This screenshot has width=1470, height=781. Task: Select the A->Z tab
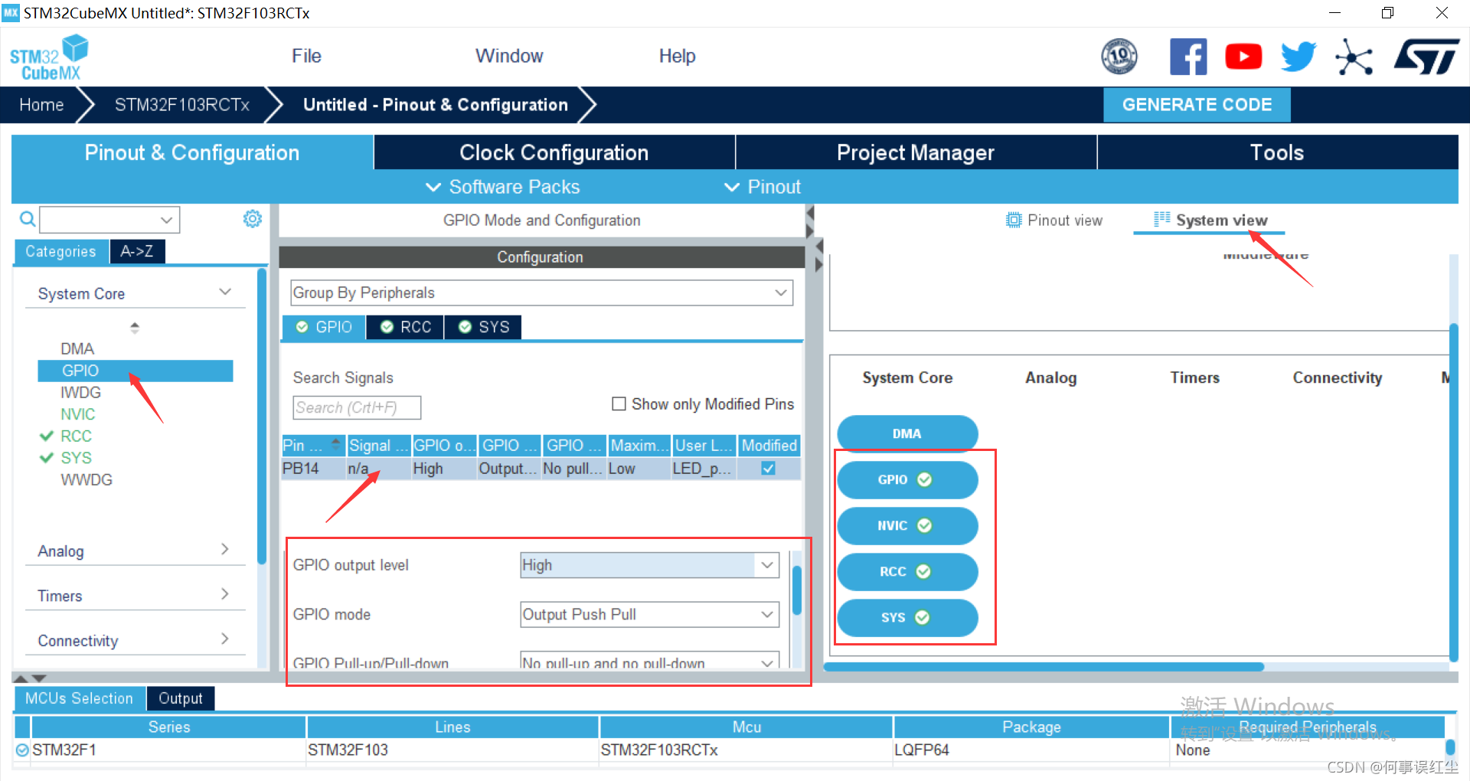coord(137,251)
